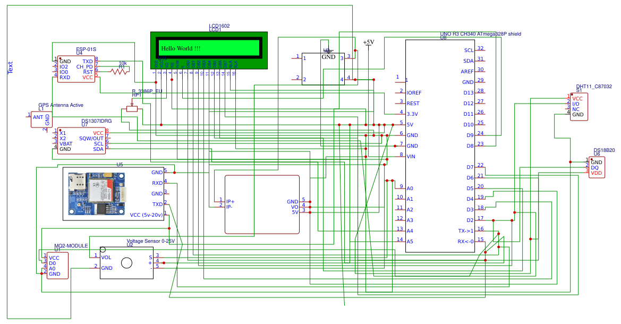Click the DS1307 RTC chip U7

point(81,141)
